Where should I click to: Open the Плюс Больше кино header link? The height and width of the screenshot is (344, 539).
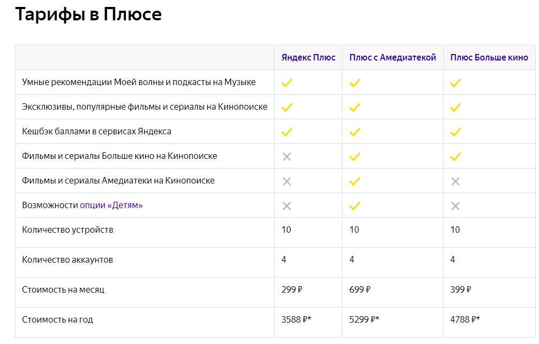click(x=489, y=57)
